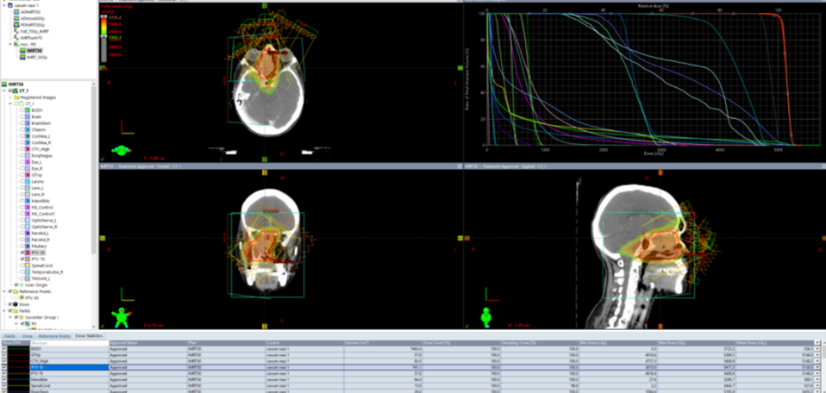Click the Esophagus structure icon
Screen dimensions: 826x393
28,155
